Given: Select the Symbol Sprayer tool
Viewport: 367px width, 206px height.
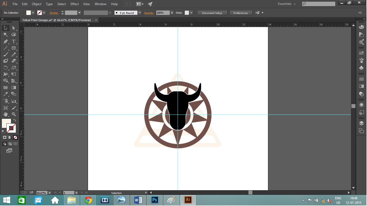Looking at the screenshot, I should pos(5,101).
